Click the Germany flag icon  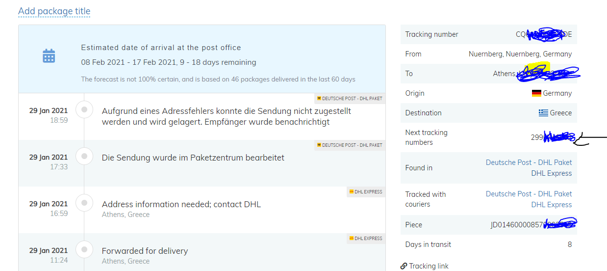point(536,93)
